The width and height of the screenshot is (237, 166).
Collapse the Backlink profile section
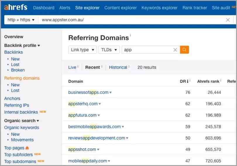click(x=22, y=45)
